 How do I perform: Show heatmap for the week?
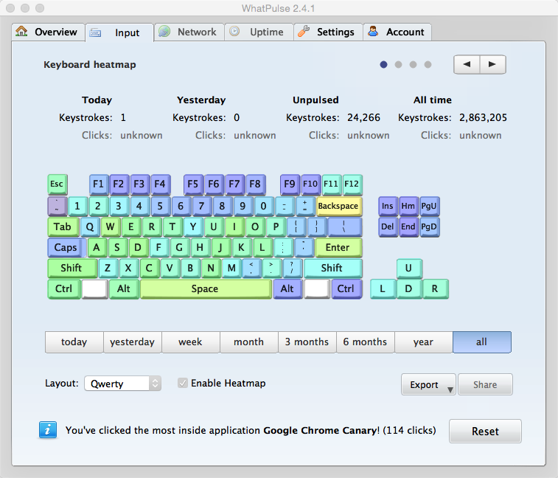190,342
